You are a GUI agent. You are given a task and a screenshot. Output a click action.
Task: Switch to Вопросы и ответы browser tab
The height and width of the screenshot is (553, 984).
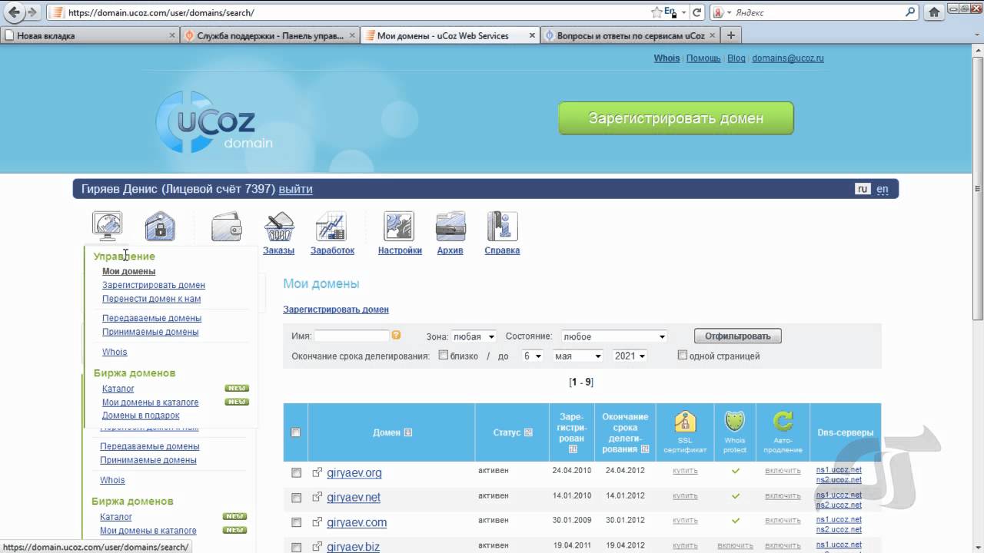pyautogui.click(x=630, y=35)
